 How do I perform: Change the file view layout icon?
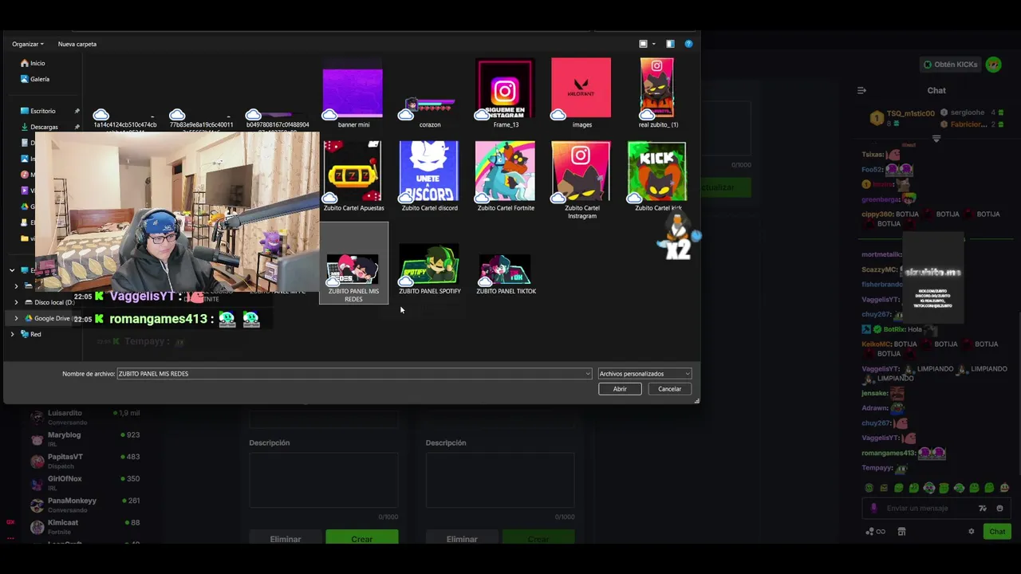(x=643, y=44)
